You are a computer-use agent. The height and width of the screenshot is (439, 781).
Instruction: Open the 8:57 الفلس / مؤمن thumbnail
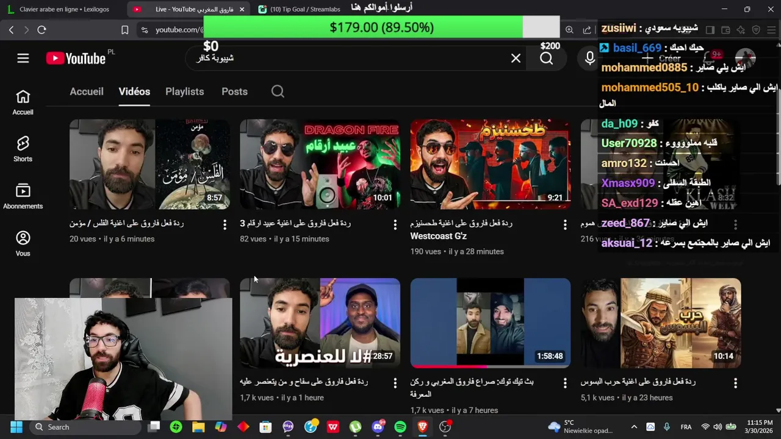[x=149, y=164]
